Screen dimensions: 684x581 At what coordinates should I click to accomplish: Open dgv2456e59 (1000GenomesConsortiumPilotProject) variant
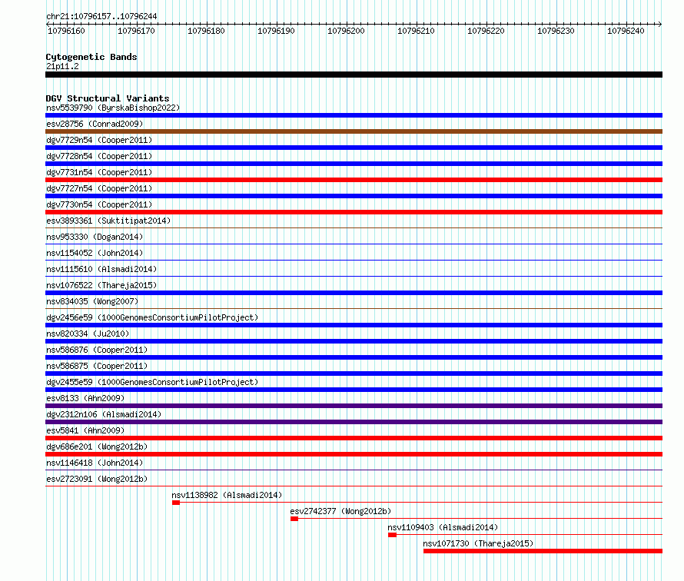pyautogui.click(x=152, y=317)
